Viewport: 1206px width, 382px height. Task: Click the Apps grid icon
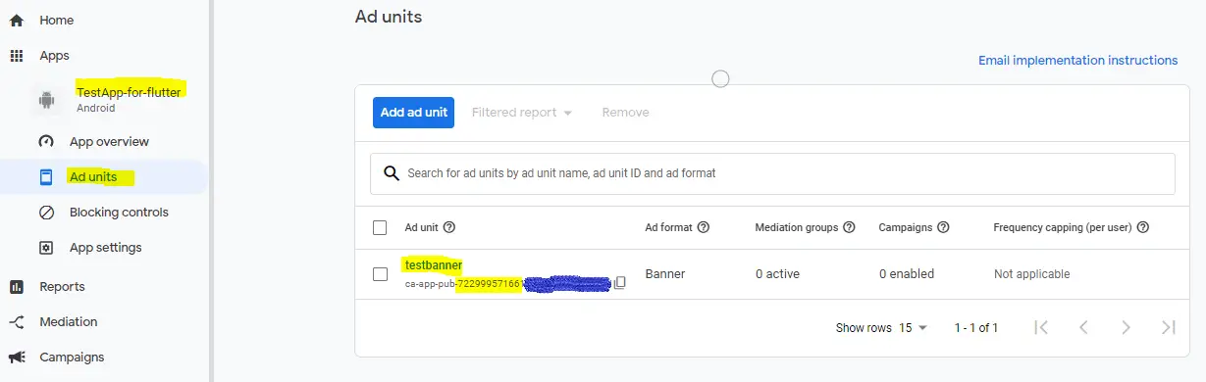[17, 56]
